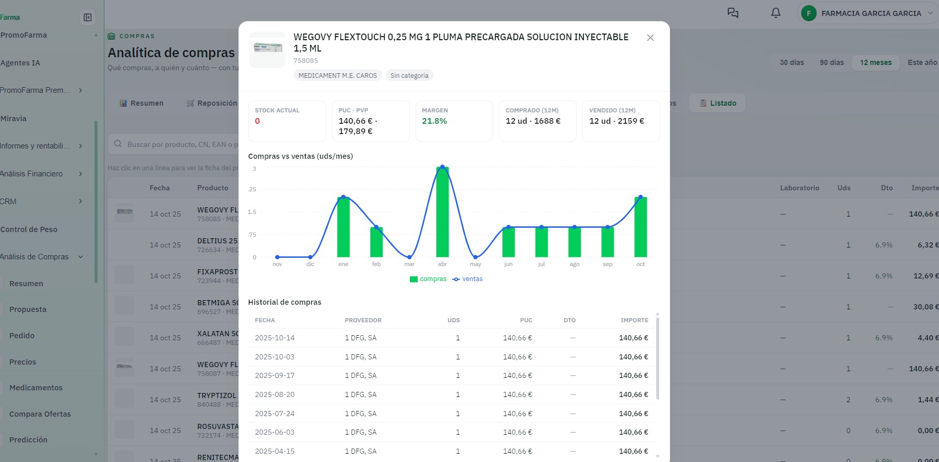
Task: Expand the CRM submenu
Action: (81, 201)
